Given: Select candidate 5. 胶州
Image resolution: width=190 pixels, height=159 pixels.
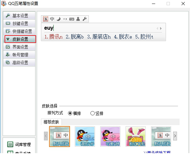Looking at the screenshot, I should [x=144, y=37].
